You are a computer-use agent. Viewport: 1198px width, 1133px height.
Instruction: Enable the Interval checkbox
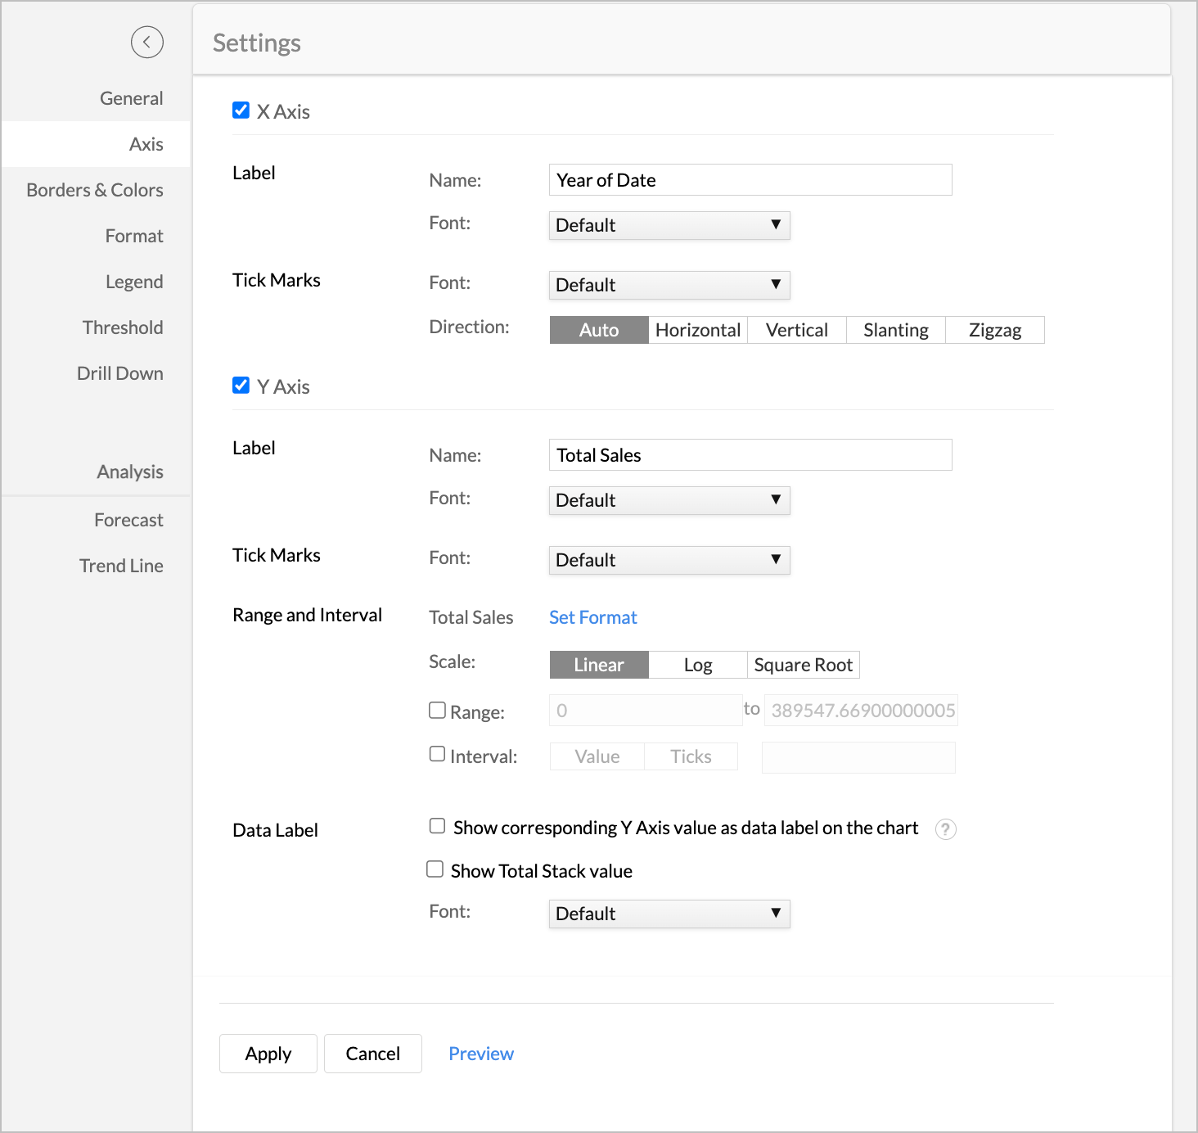tap(438, 754)
